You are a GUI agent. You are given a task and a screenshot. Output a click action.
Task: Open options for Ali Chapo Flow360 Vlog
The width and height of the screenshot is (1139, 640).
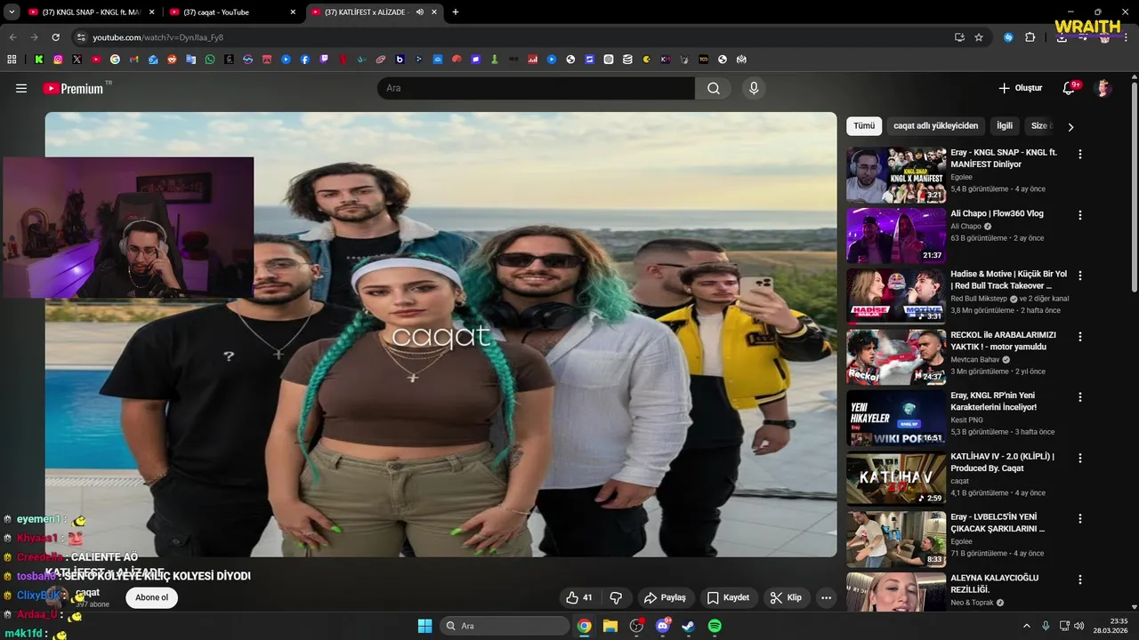(x=1080, y=215)
